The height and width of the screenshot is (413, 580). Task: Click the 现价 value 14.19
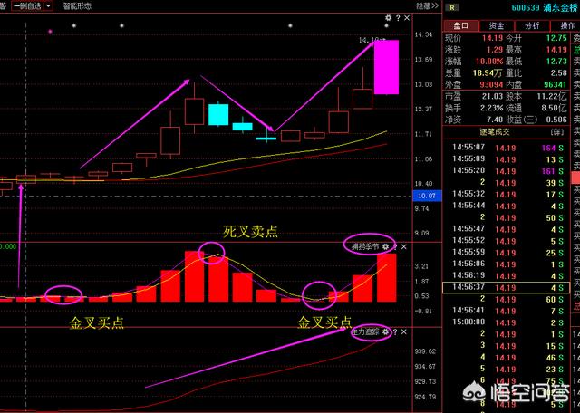[x=492, y=38]
